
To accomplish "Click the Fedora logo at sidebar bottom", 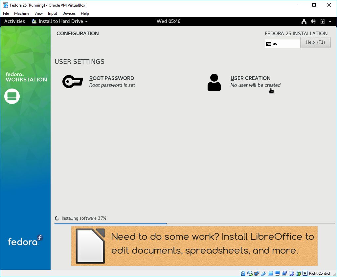I will (25, 240).
